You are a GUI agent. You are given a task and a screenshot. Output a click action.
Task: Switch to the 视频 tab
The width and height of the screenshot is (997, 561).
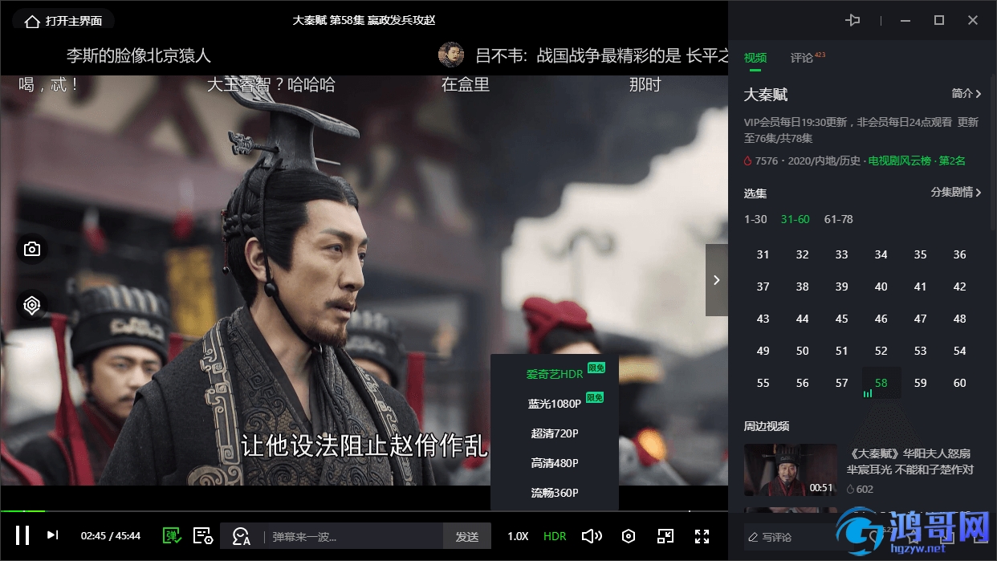(755, 58)
